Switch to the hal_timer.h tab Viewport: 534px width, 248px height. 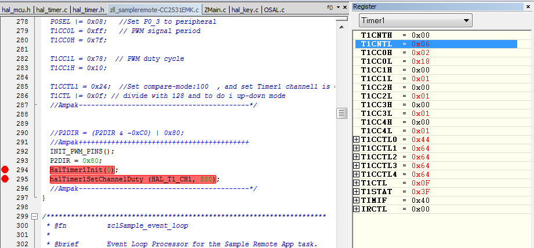[x=89, y=10]
